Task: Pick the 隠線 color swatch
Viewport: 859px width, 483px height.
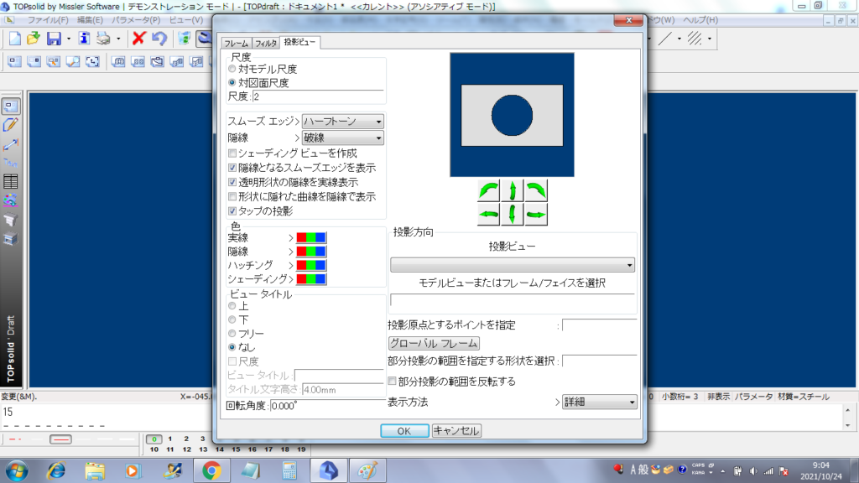Action: (311, 252)
